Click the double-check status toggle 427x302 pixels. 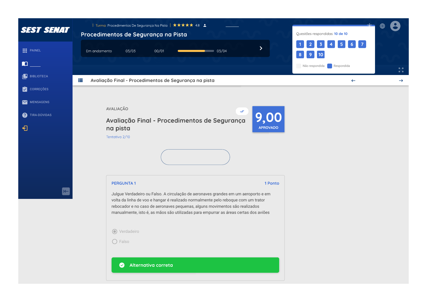click(242, 111)
